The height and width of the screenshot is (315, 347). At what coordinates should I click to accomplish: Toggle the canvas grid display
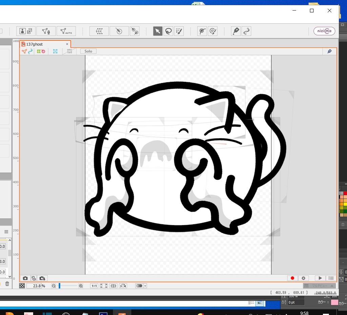click(69, 51)
